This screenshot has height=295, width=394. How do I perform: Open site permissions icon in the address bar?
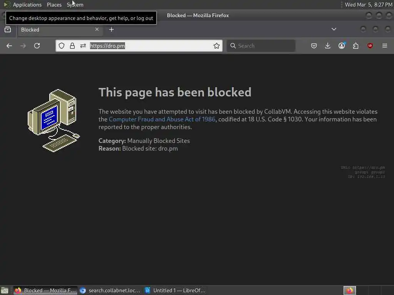pos(83,46)
